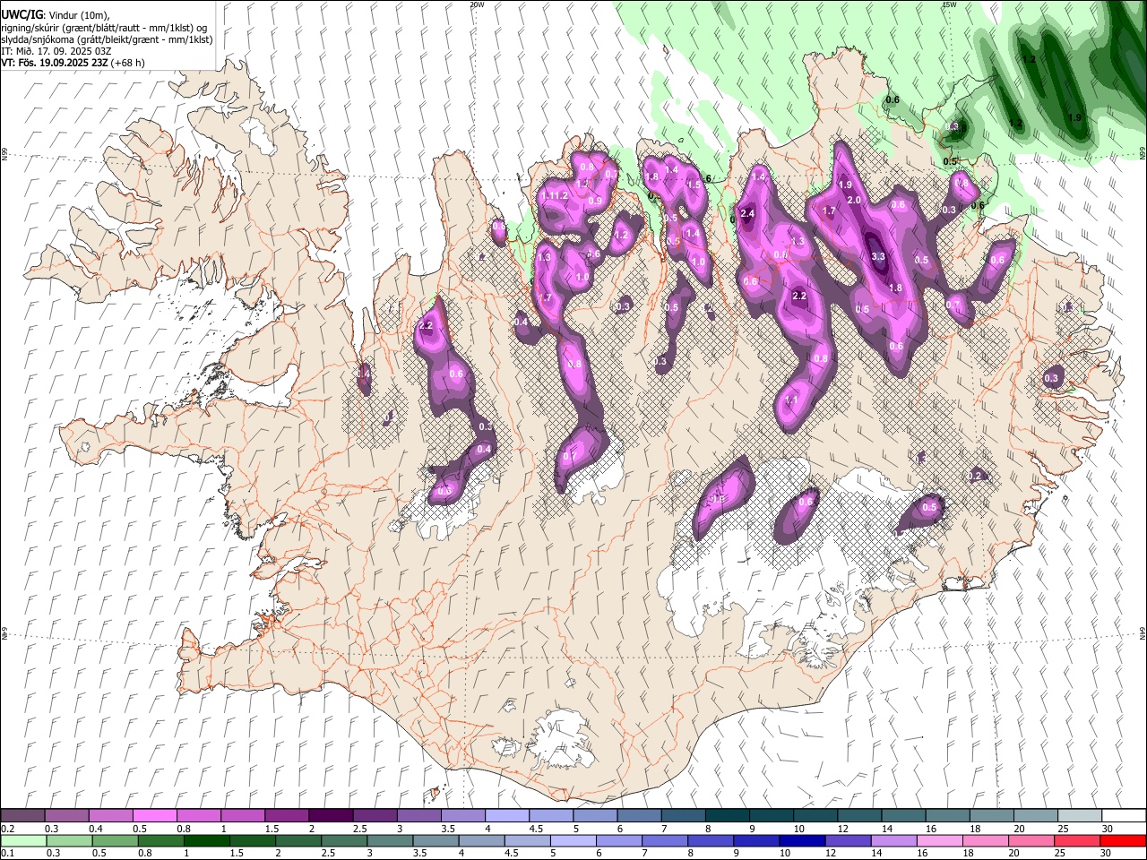Pick the bright pink snow swatch starting at 0.5
Viewport: 1147px width, 860px height.
pyautogui.click(x=154, y=816)
